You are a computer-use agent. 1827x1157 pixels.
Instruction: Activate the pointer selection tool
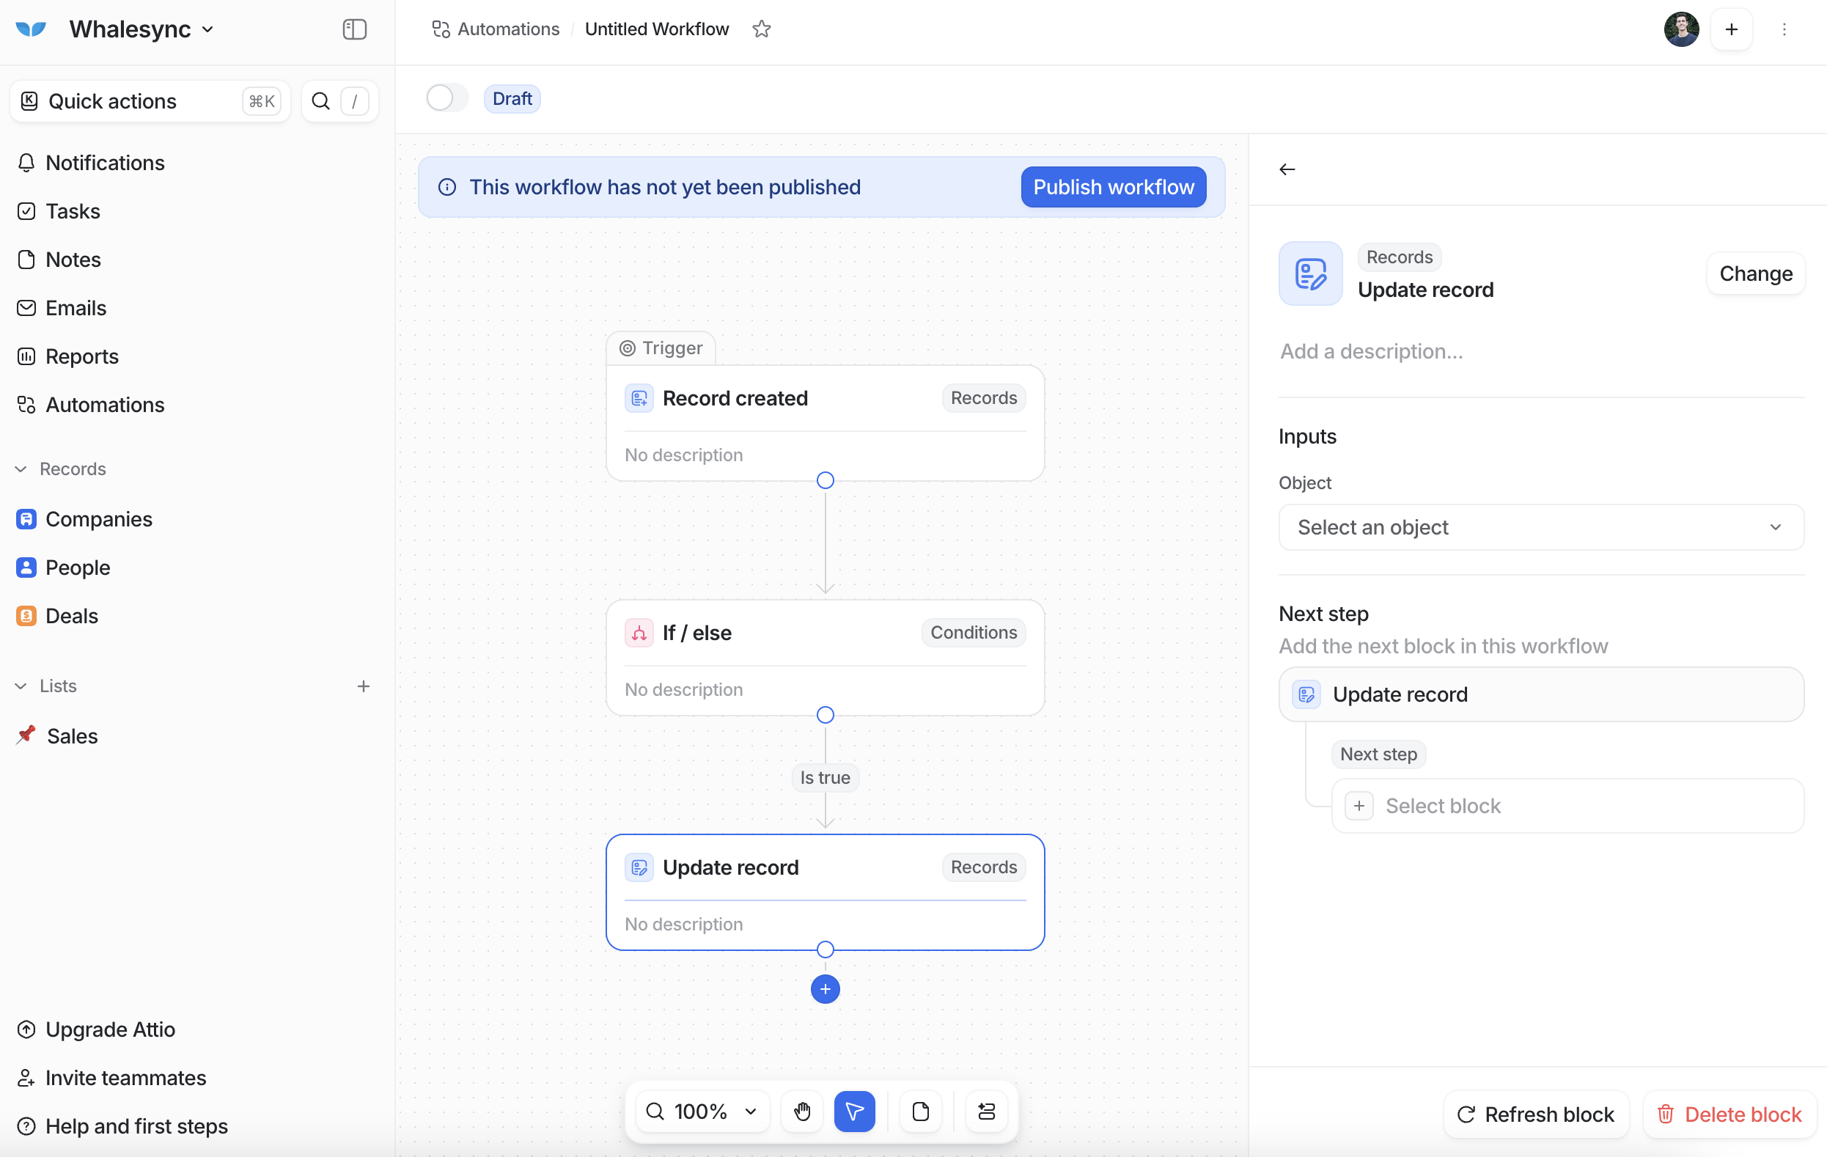point(854,1112)
